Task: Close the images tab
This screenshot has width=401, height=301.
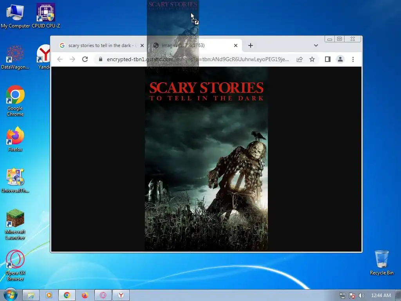Action: pyautogui.click(x=236, y=45)
